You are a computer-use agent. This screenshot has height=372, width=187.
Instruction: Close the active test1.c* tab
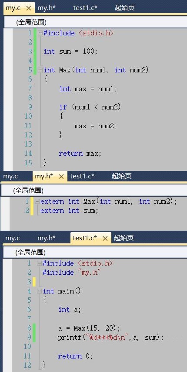105,239
